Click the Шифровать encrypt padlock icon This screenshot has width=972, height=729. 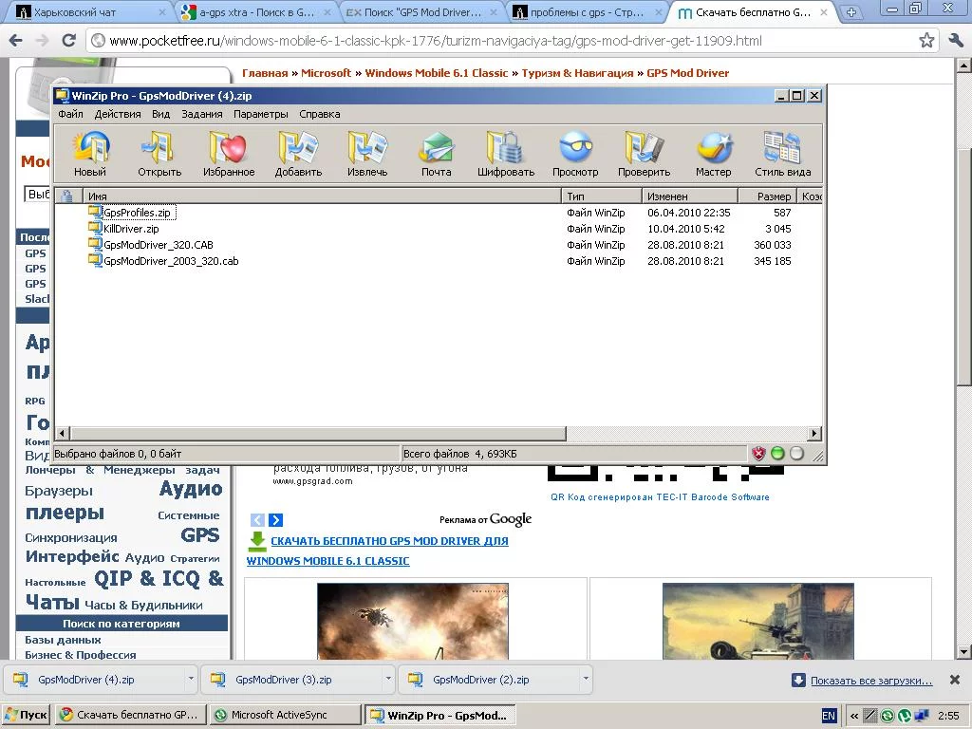[506, 154]
